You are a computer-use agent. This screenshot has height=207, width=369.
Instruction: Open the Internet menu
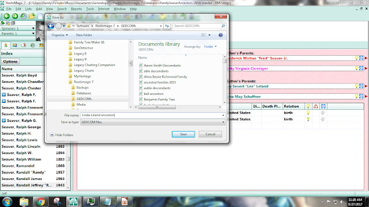(104, 9)
